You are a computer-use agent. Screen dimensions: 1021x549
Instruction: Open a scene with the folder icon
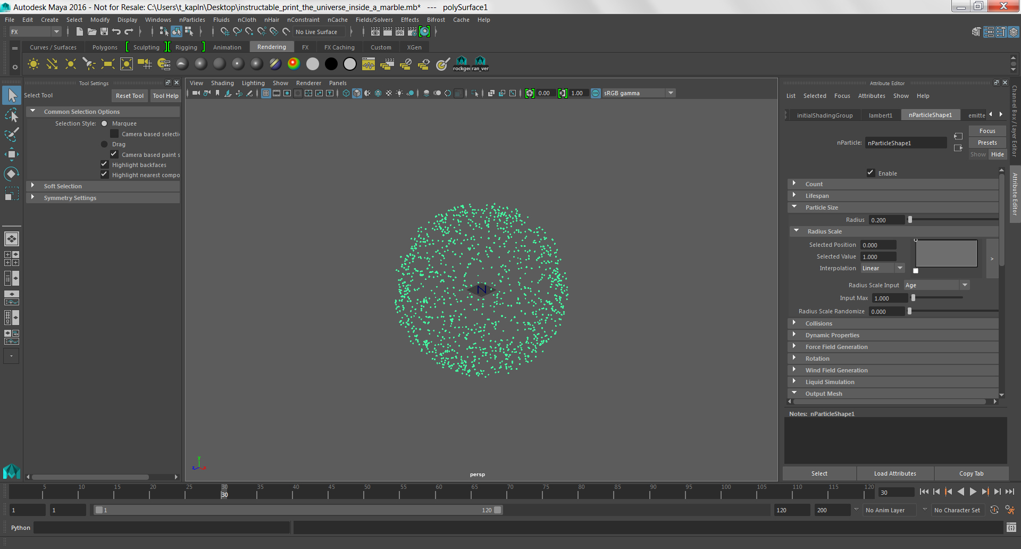[x=91, y=32]
